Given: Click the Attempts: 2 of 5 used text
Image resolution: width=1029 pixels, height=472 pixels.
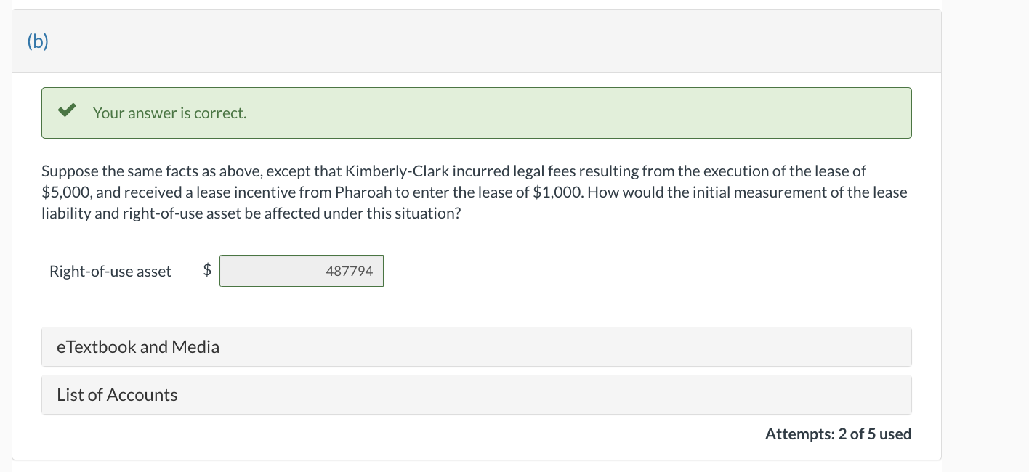Looking at the screenshot, I should point(837,434).
